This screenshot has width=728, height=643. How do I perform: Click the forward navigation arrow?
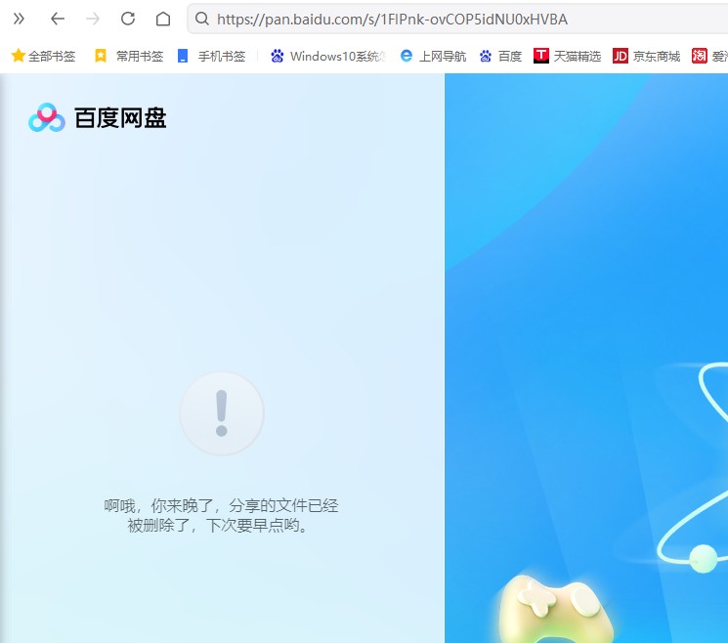click(x=93, y=19)
